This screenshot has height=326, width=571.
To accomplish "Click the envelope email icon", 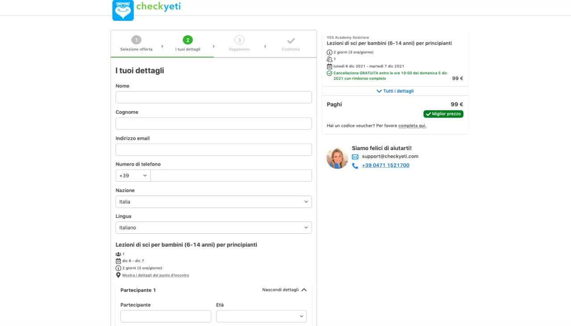I will pos(355,157).
